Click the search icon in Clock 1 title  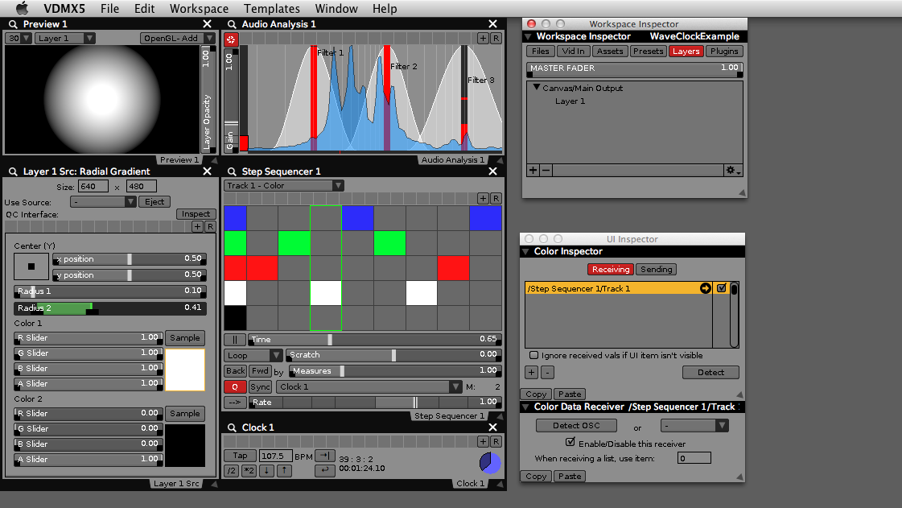(232, 427)
